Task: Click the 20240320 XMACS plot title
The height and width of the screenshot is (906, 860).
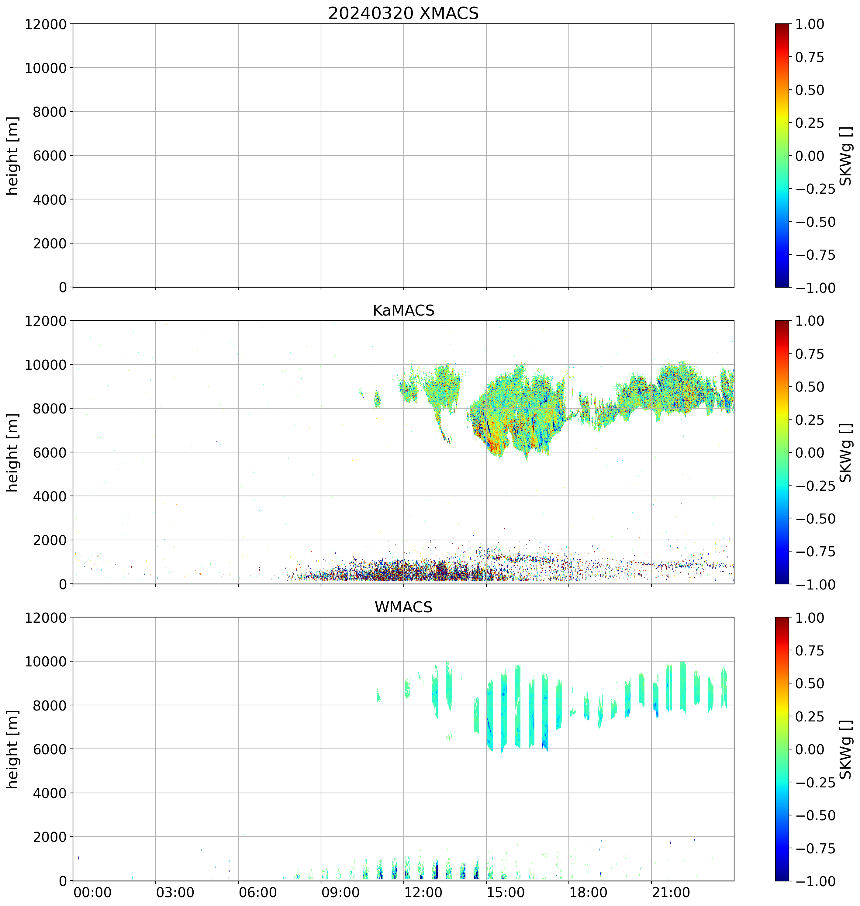Action: 403,13
